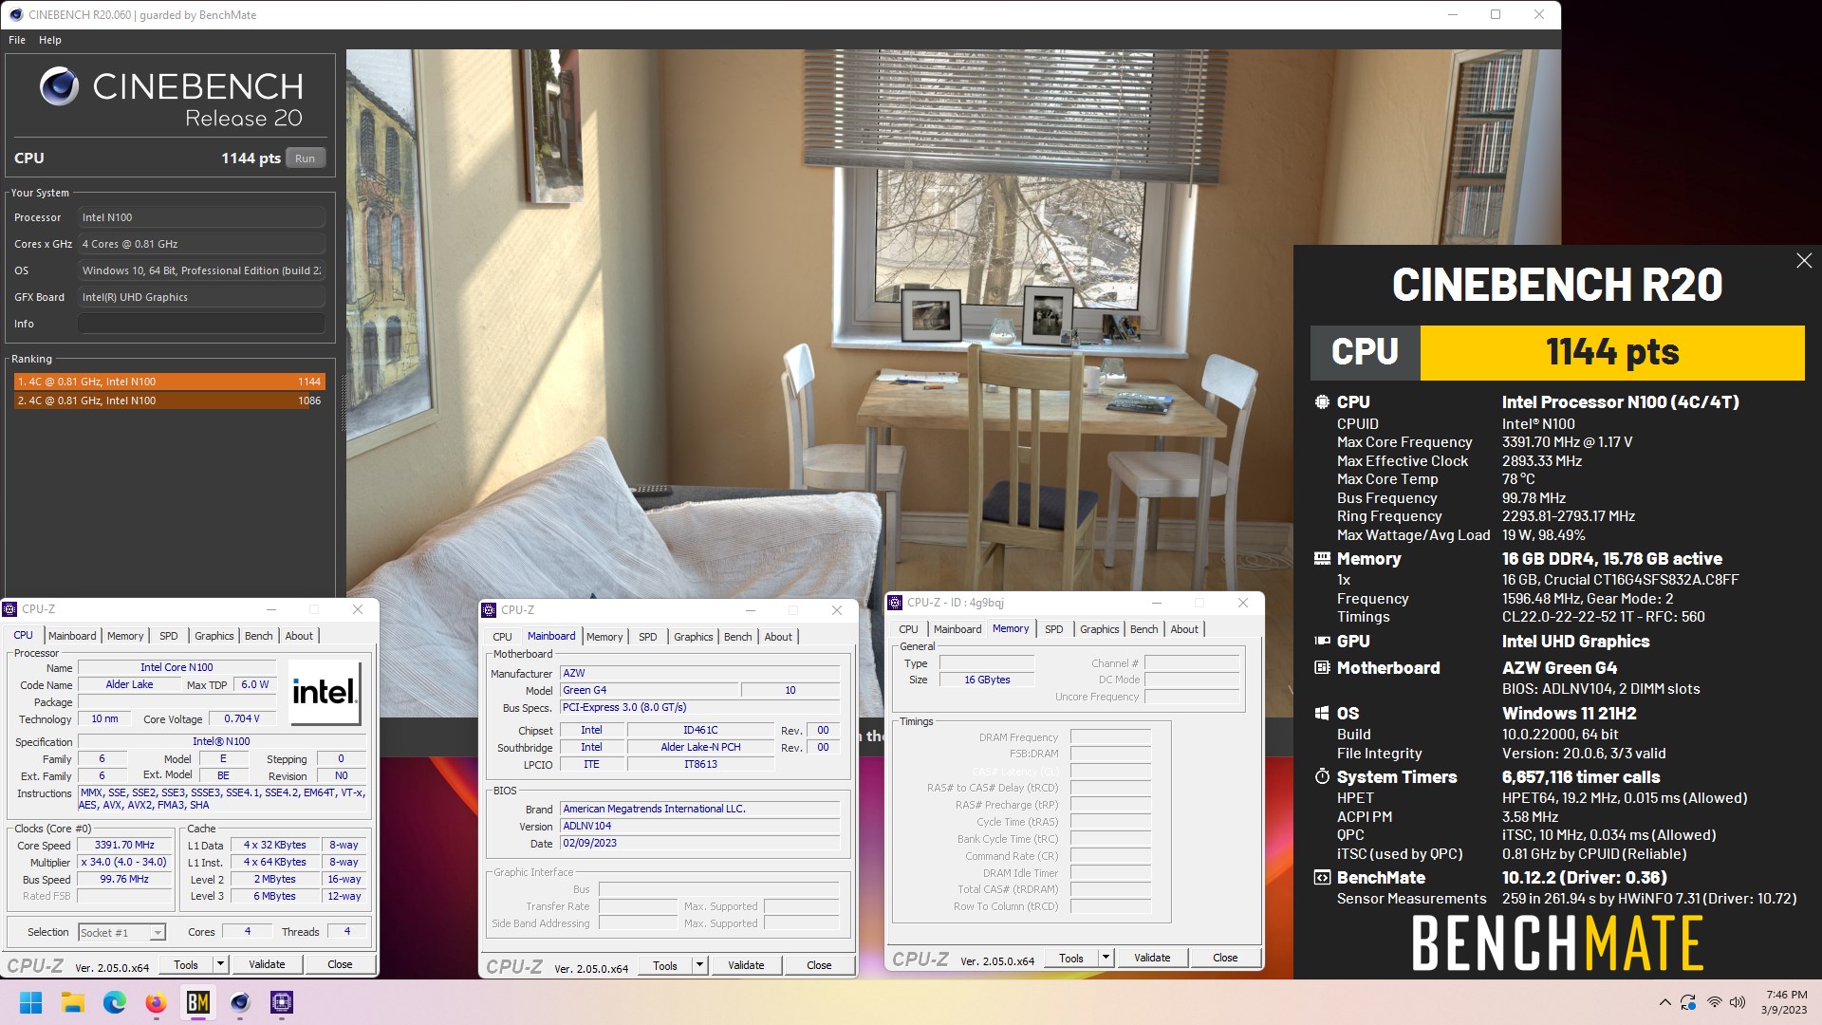Open Mainboard tab in left CPU-Z window
This screenshot has width=1822, height=1025.
pos(72,636)
